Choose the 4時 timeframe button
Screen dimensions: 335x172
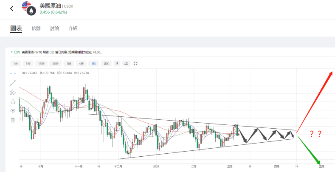(x=81, y=63)
